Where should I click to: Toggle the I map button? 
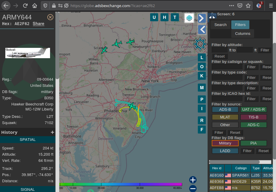[202, 109]
